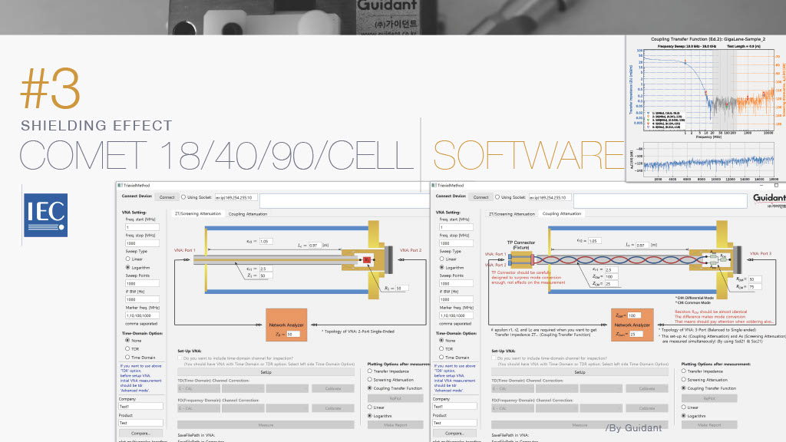Select Linear sweep type in left window
This screenshot has height=442, width=786.
128,259
